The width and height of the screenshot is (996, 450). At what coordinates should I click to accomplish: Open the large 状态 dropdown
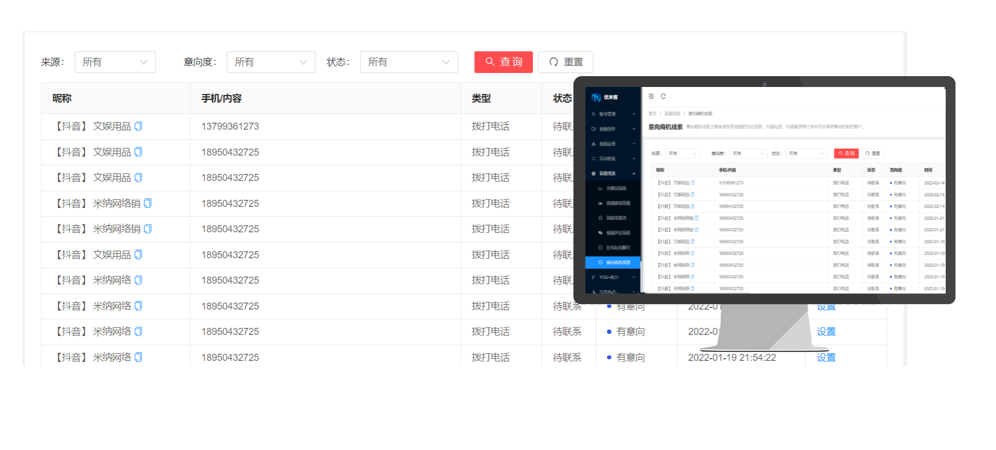pyautogui.click(x=409, y=62)
